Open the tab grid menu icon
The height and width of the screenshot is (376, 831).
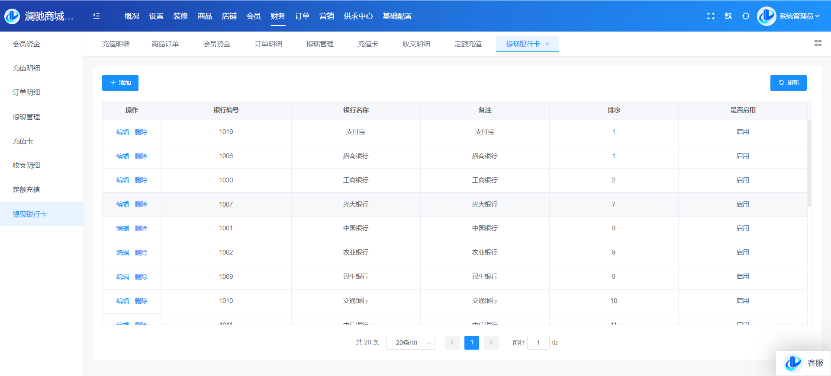coord(818,43)
